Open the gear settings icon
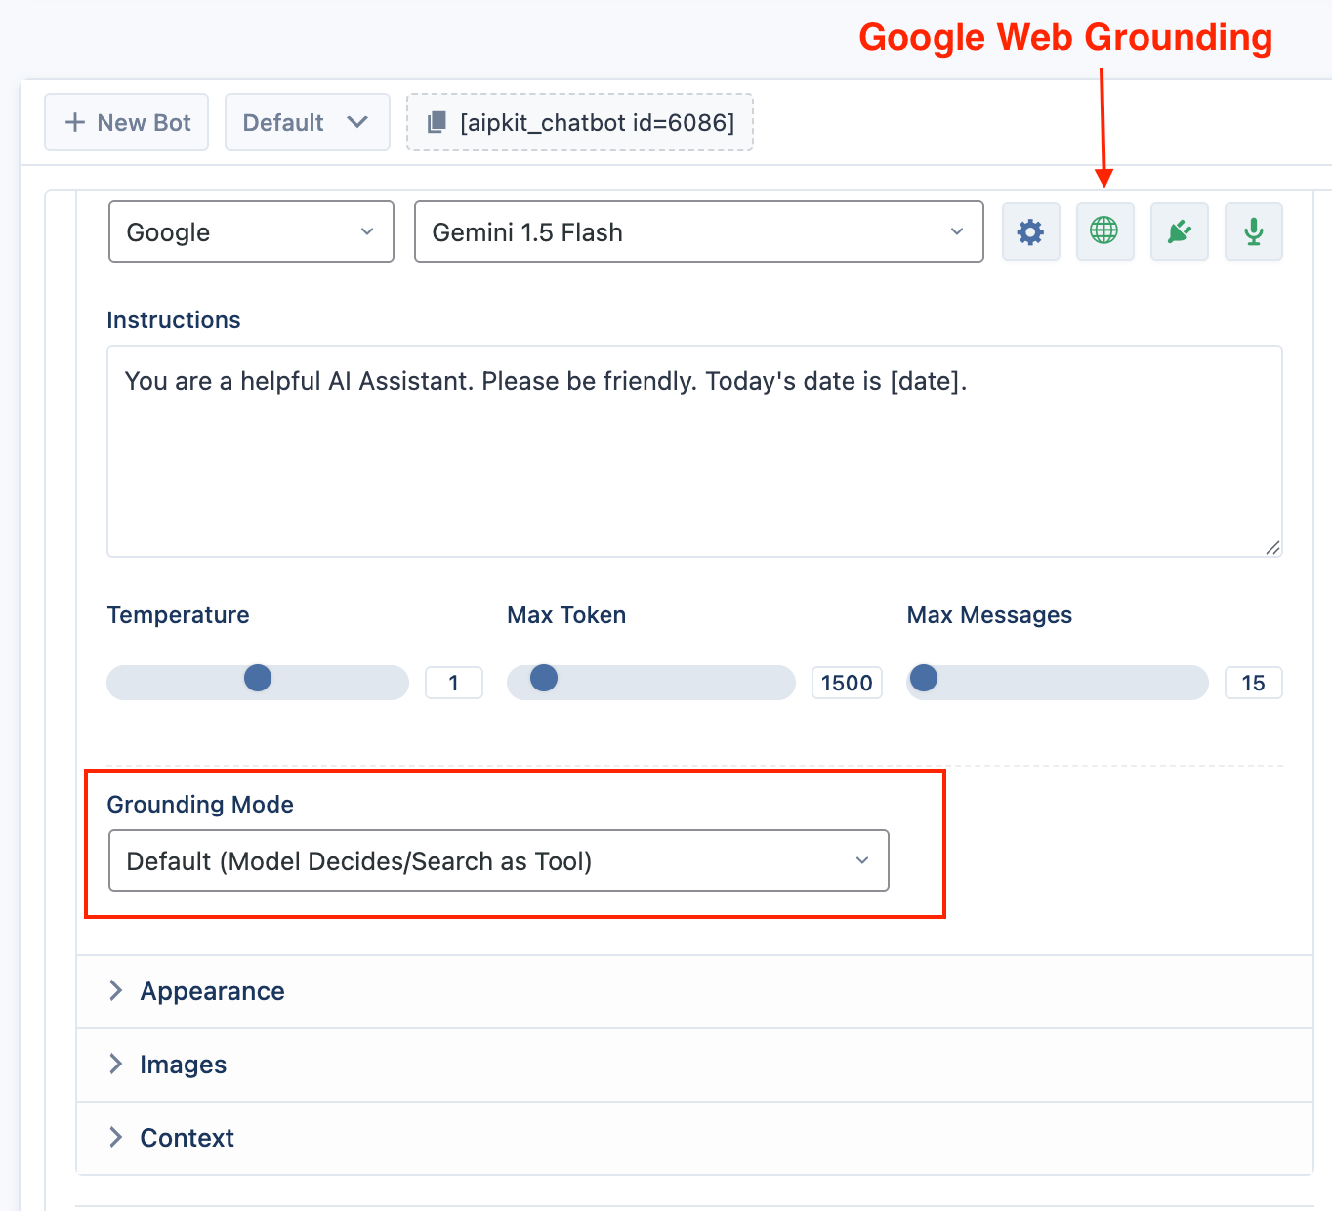The image size is (1332, 1211). coord(1031,231)
